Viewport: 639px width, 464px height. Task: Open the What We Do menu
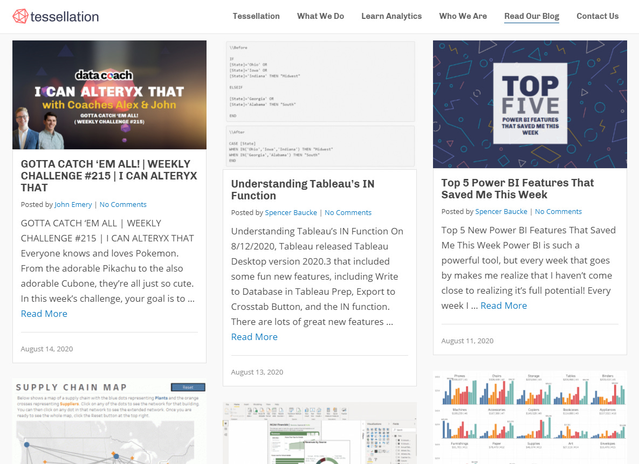[x=320, y=16]
